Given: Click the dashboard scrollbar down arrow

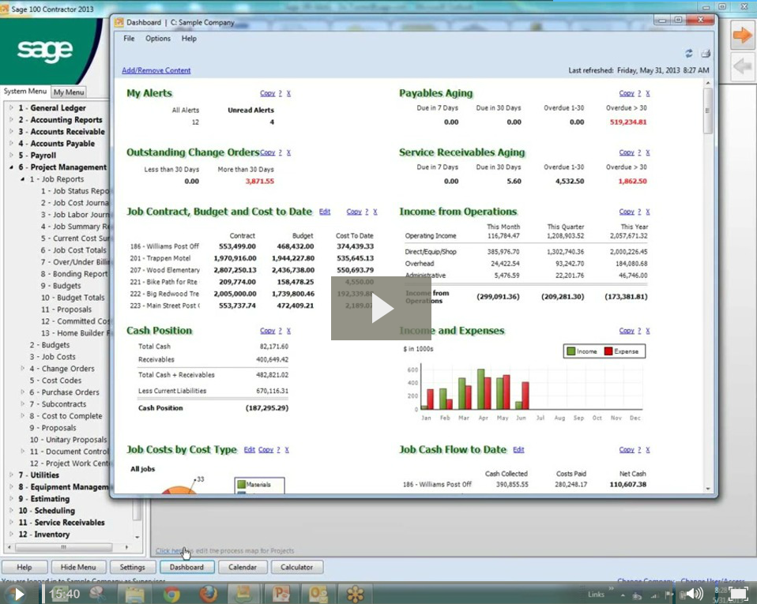Looking at the screenshot, I should pos(708,489).
